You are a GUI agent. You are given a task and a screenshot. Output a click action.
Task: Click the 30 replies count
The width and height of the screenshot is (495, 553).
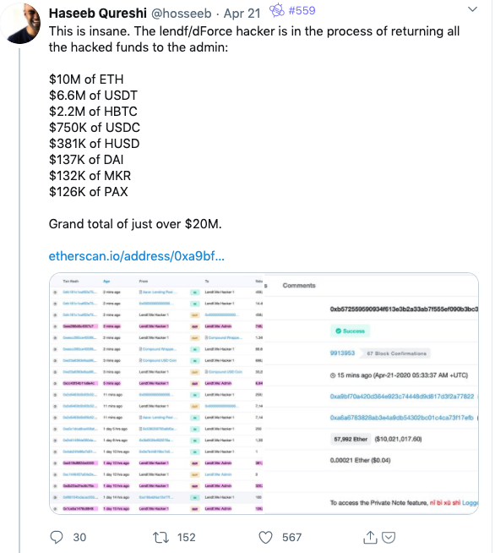coord(79,538)
